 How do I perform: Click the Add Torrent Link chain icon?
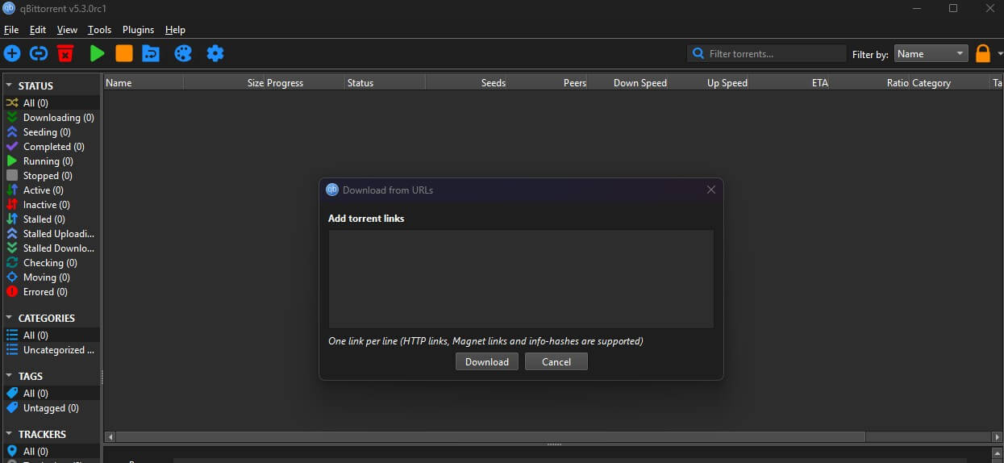coord(39,53)
